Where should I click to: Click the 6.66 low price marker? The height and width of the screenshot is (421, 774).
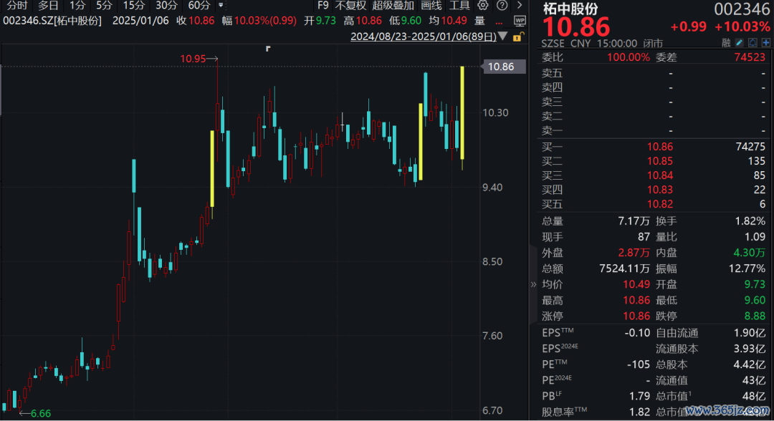35,413
